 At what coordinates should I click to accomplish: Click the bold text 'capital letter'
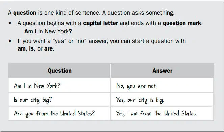100,23
